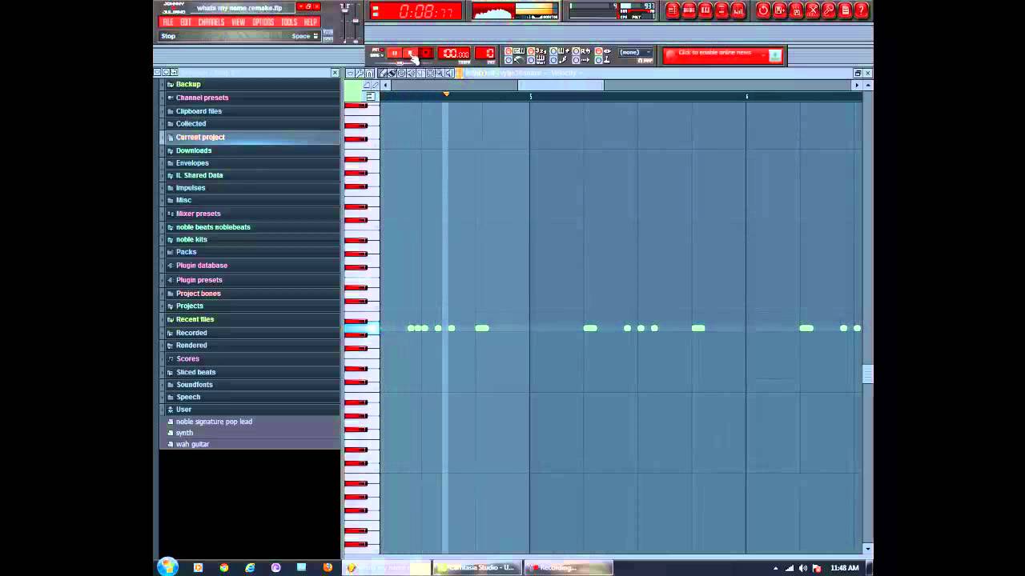This screenshot has width=1025, height=576.
Task: Open the playlist window from the toolbar
Action: pos(673,10)
